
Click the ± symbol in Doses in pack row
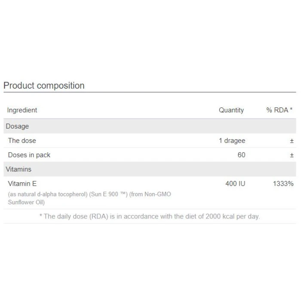coord(292,155)
